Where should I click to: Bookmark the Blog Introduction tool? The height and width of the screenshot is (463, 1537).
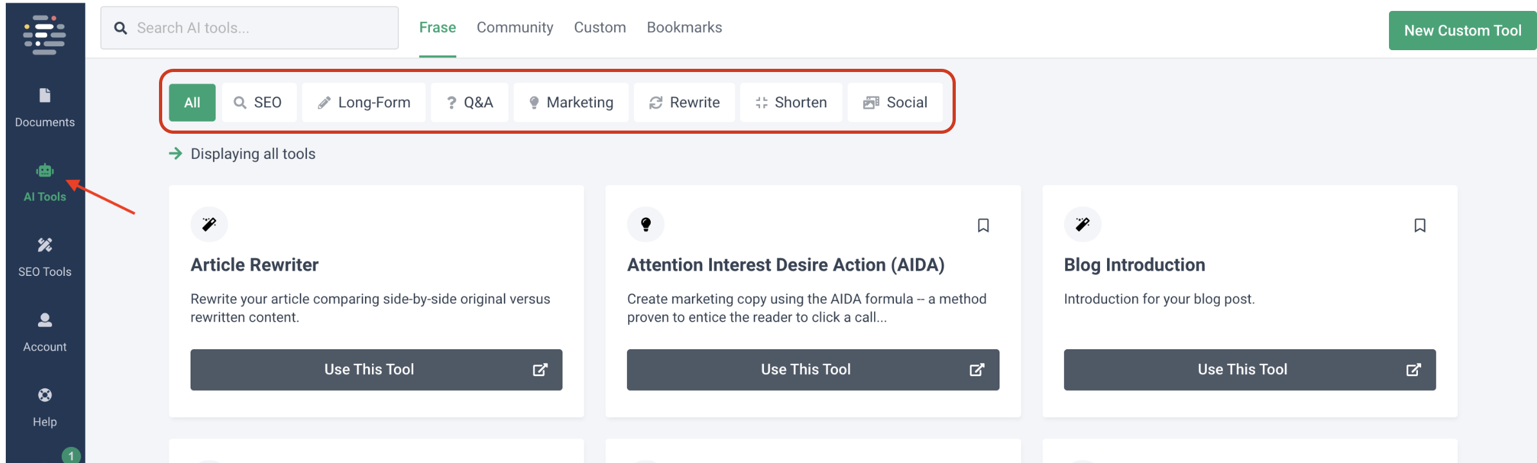(1419, 225)
